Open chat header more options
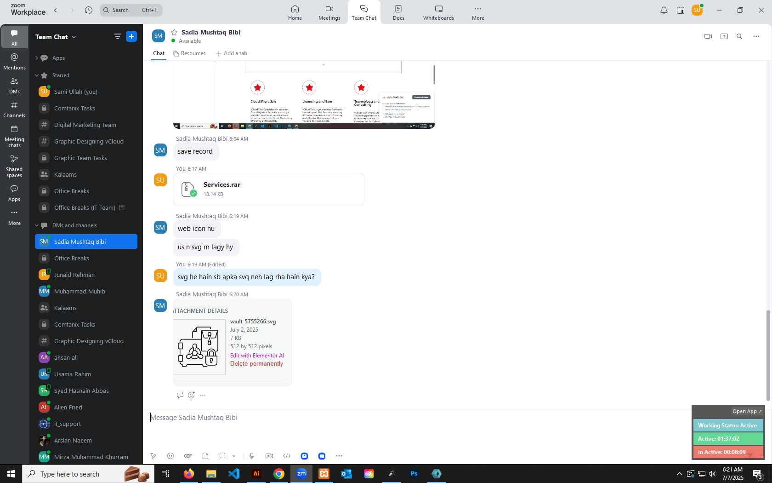 756,36
